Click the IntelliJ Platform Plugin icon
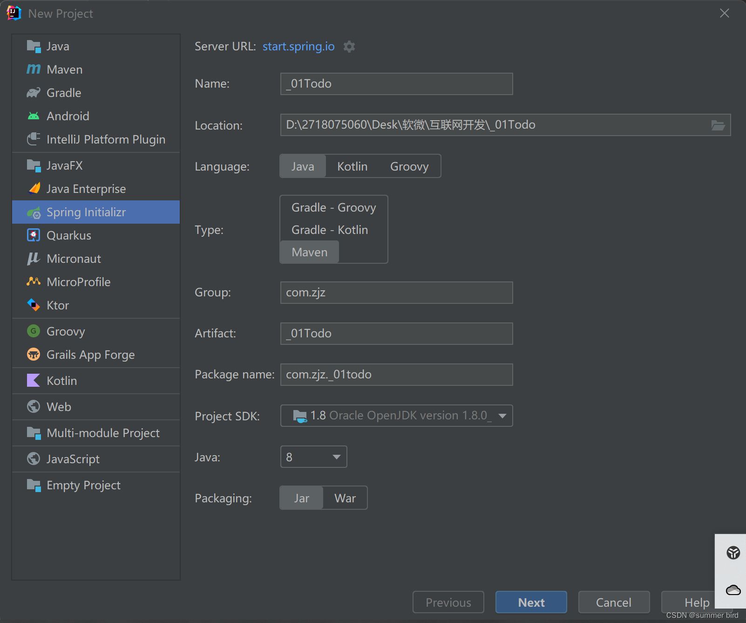Image resolution: width=746 pixels, height=623 pixels. tap(34, 139)
